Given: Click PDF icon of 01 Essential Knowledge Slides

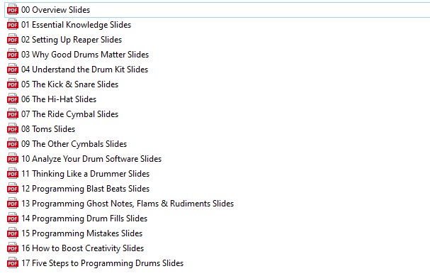Looking at the screenshot, I should (13, 24).
